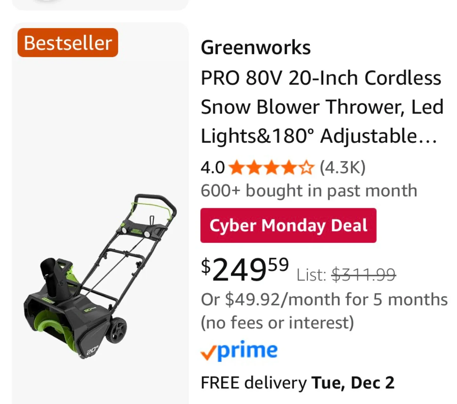Select the Bestseller badge
This screenshot has width=457, height=404.
pos(67,43)
